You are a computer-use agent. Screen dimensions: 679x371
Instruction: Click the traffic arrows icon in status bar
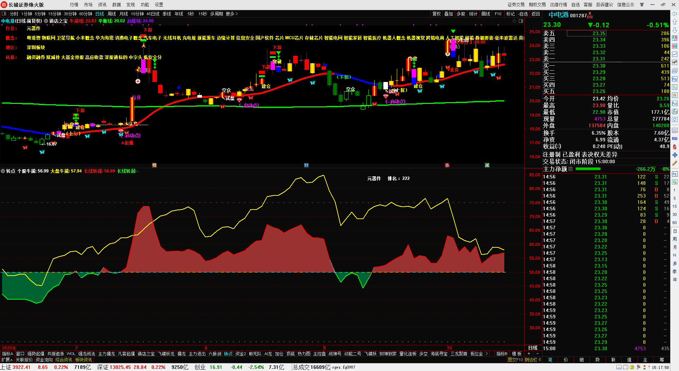[x=645, y=367]
